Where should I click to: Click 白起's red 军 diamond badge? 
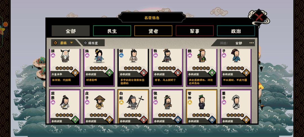(144, 120)
